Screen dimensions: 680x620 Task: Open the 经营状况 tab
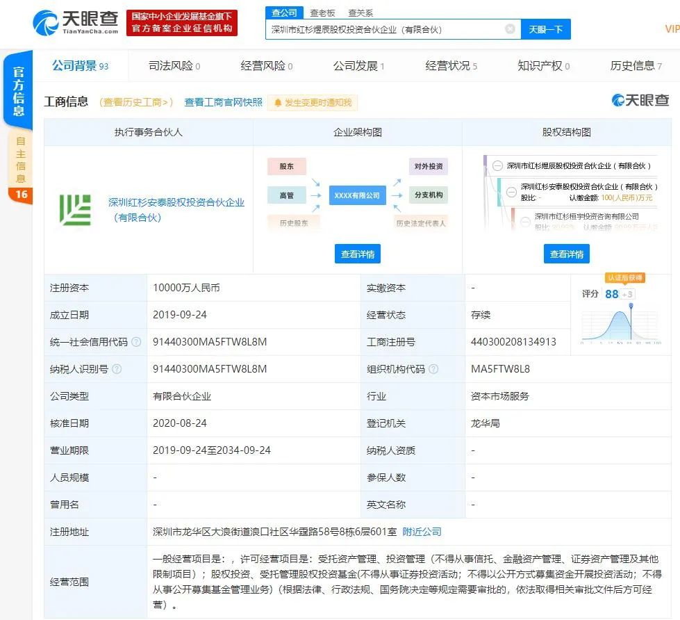pos(451,66)
